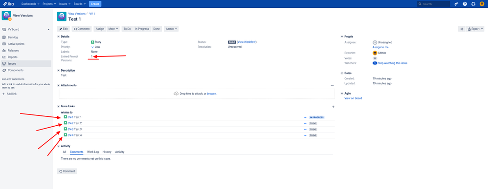Collapse the People section

342,37
